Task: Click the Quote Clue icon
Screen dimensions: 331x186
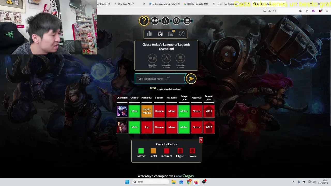Action: [x=152, y=58]
